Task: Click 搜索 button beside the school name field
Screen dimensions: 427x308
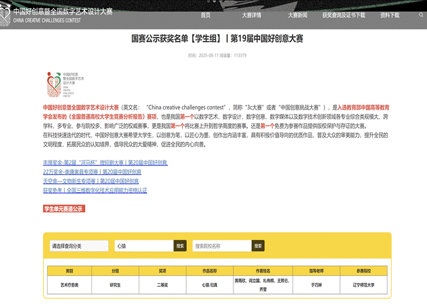Action: click(258, 246)
